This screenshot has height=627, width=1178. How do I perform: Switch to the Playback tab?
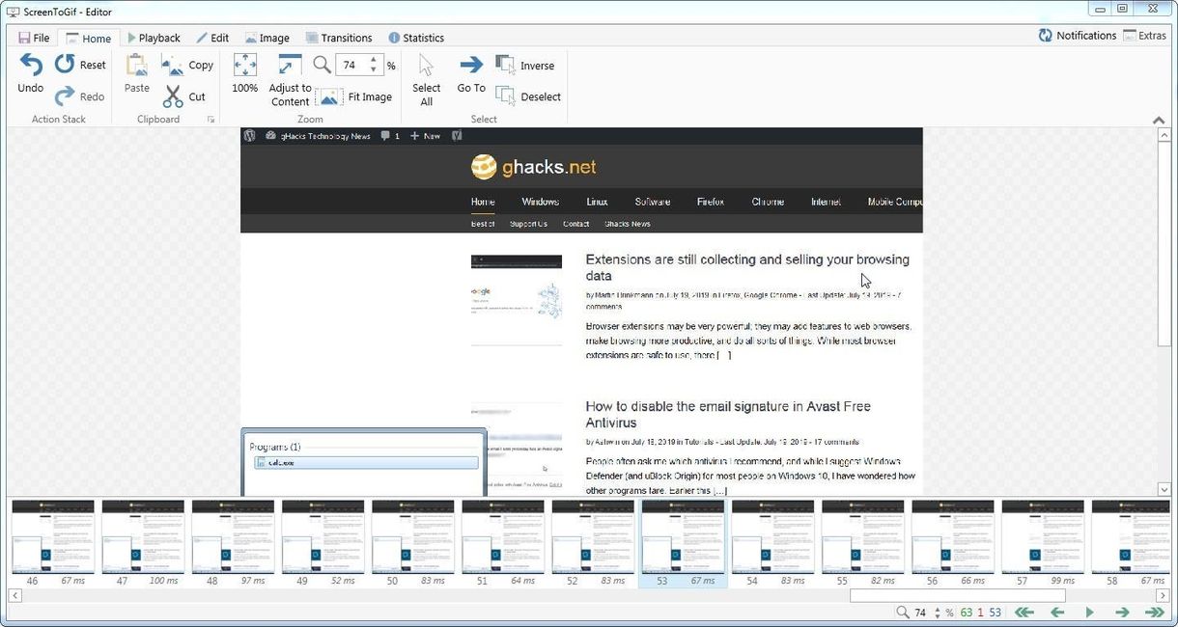pyautogui.click(x=153, y=38)
